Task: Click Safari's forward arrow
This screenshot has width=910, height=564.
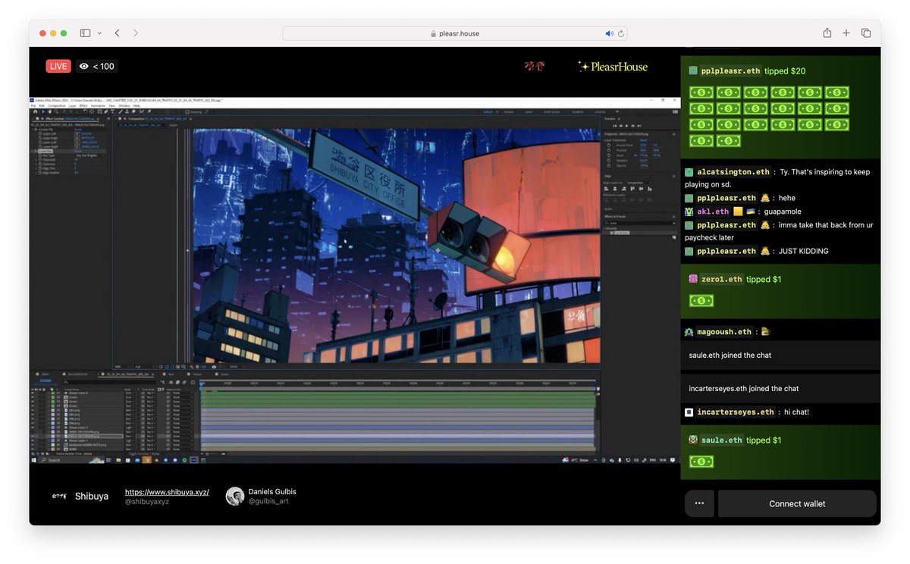Action: click(x=136, y=33)
